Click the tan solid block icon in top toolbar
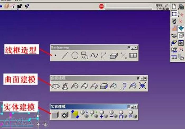This screenshot has height=129, width=185. pos(7,6)
